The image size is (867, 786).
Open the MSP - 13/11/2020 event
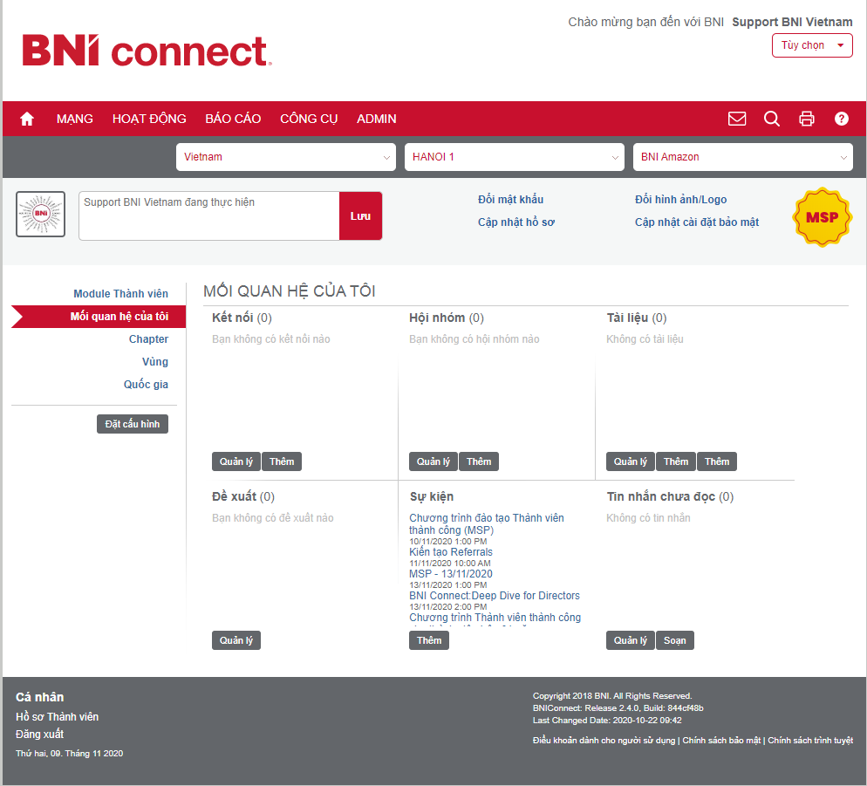[x=451, y=574]
